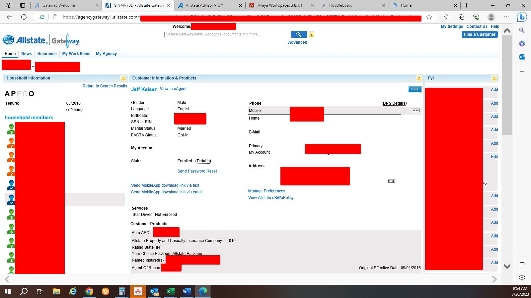The height and width of the screenshot is (298, 531).
Task: Click the Gateway search magnifier button
Action: coord(299,34)
